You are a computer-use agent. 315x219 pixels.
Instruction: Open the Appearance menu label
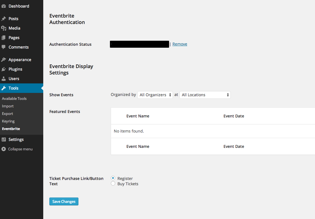click(20, 60)
